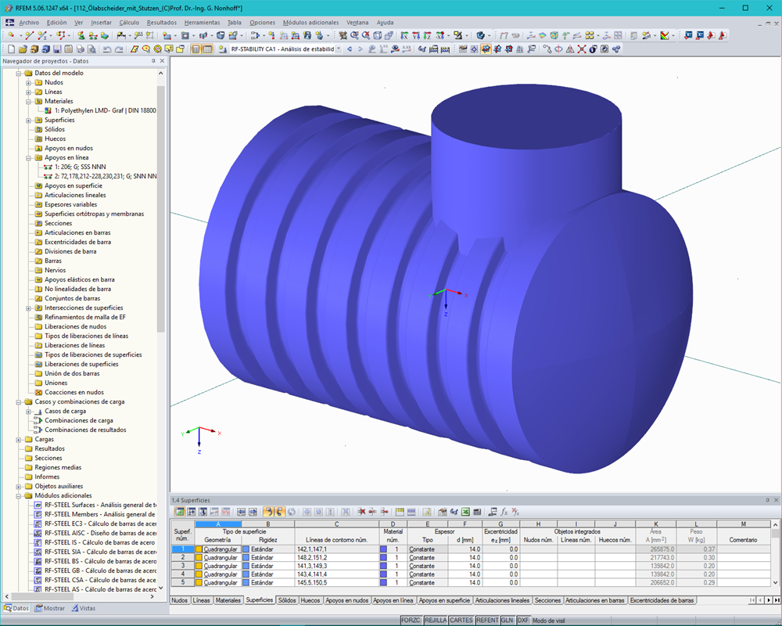Show view along Z axis icon

click(428, 35)
